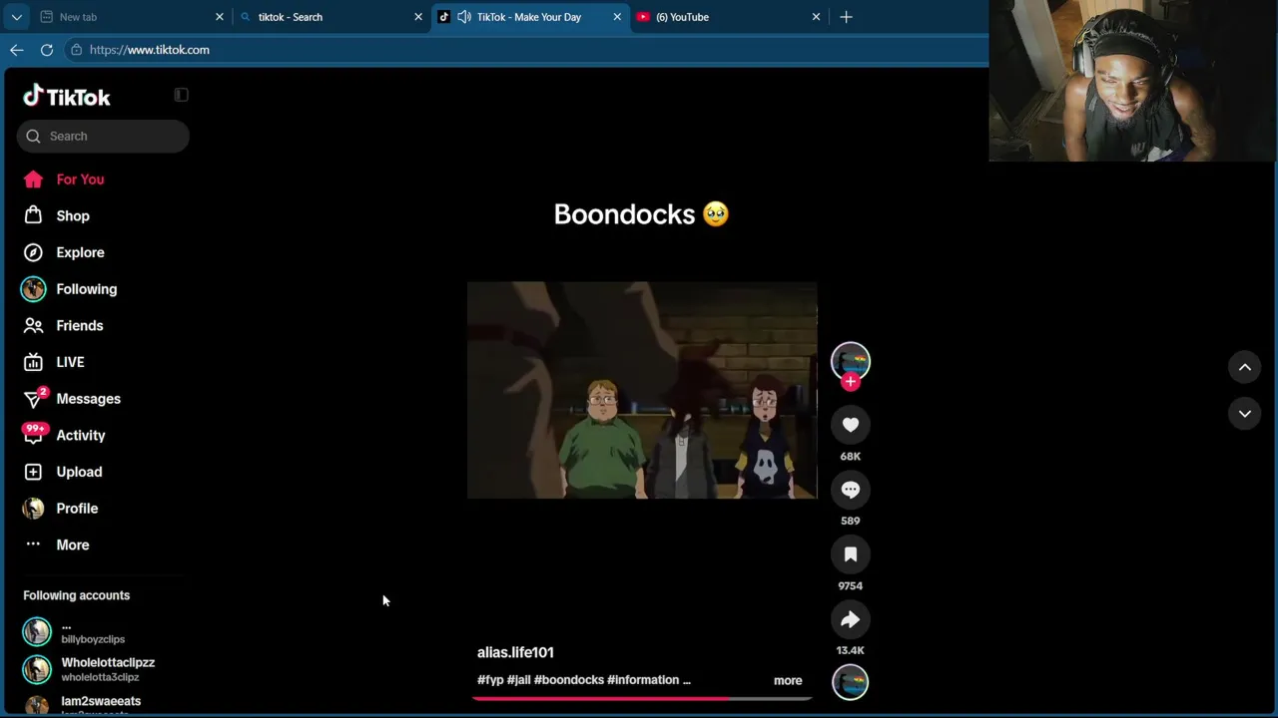Open the #jail hashtag
Image resolution: width=1278 pixels, height=718 pixels.
(x=518, y=680)
